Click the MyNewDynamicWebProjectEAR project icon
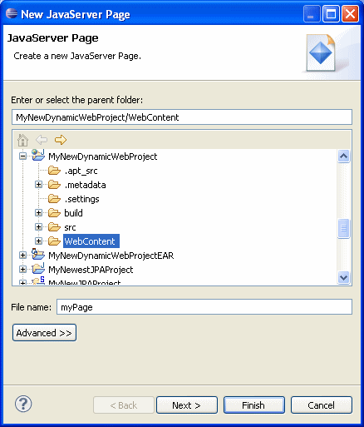This screenshot has height=427, width=364. click(x=38, y=255)
